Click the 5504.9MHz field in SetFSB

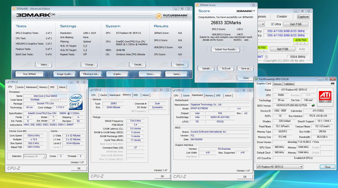click(298, 57)
